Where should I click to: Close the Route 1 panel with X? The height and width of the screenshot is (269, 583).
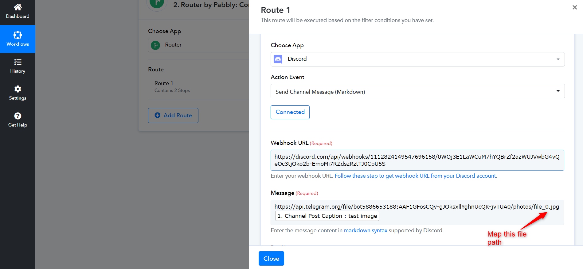pyautogui.click(x=575, y=7)
